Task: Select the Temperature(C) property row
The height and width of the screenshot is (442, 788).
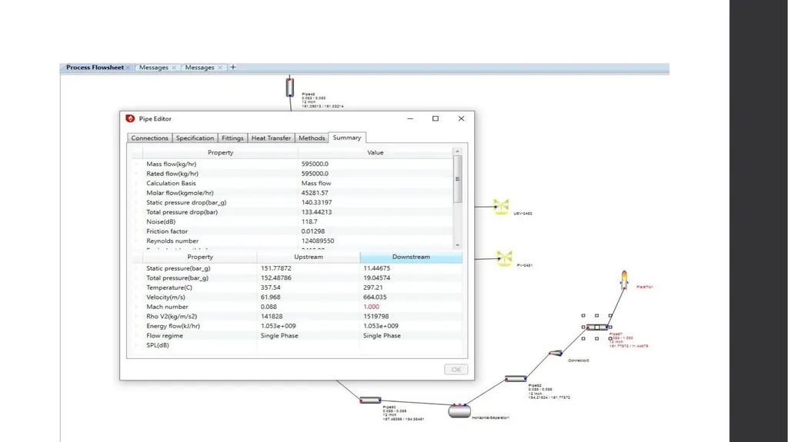Action: (x=297, y=287)
